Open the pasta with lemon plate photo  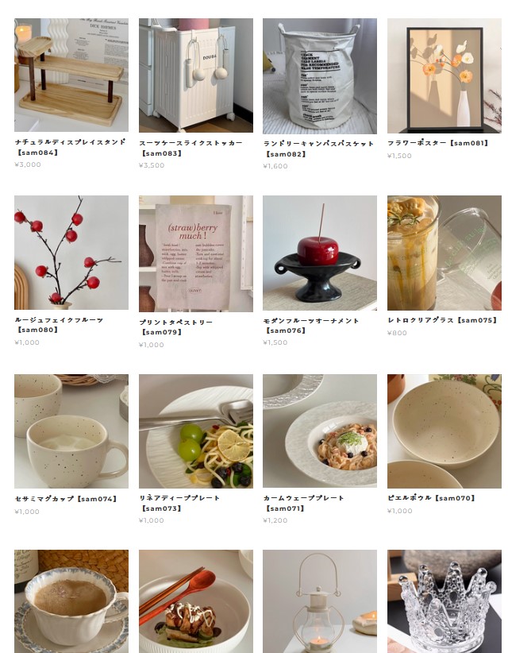click(x=195, y=431)
